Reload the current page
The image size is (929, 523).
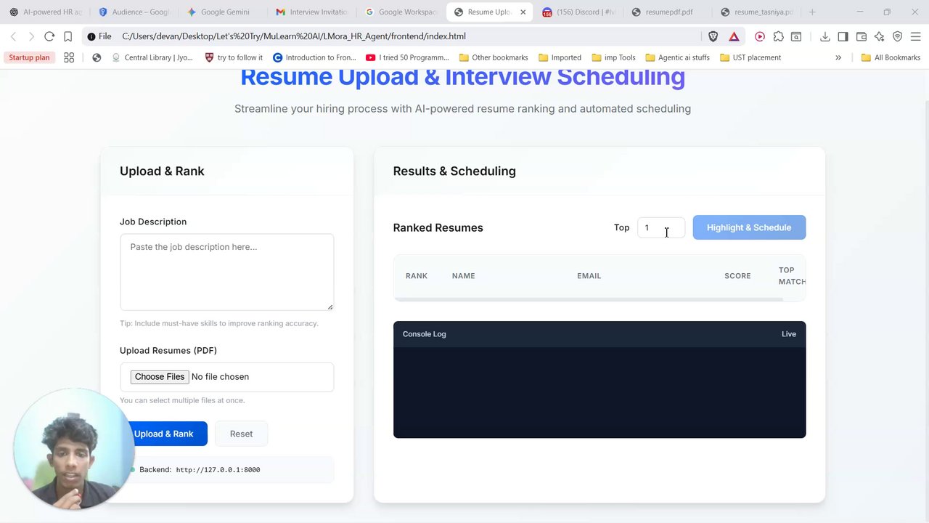coord(49,36)
